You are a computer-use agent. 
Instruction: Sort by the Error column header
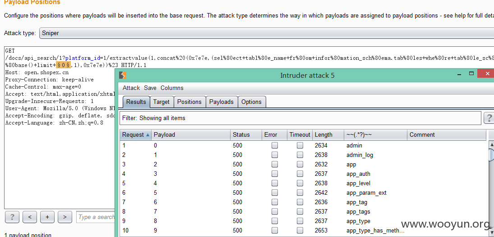[x=274, y=134]
